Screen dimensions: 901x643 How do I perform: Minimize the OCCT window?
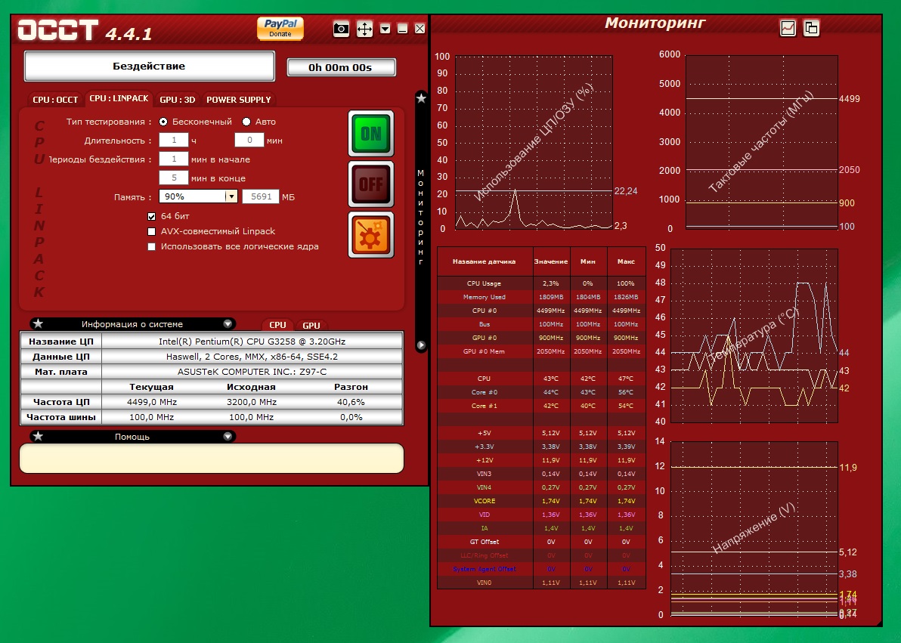403,29
